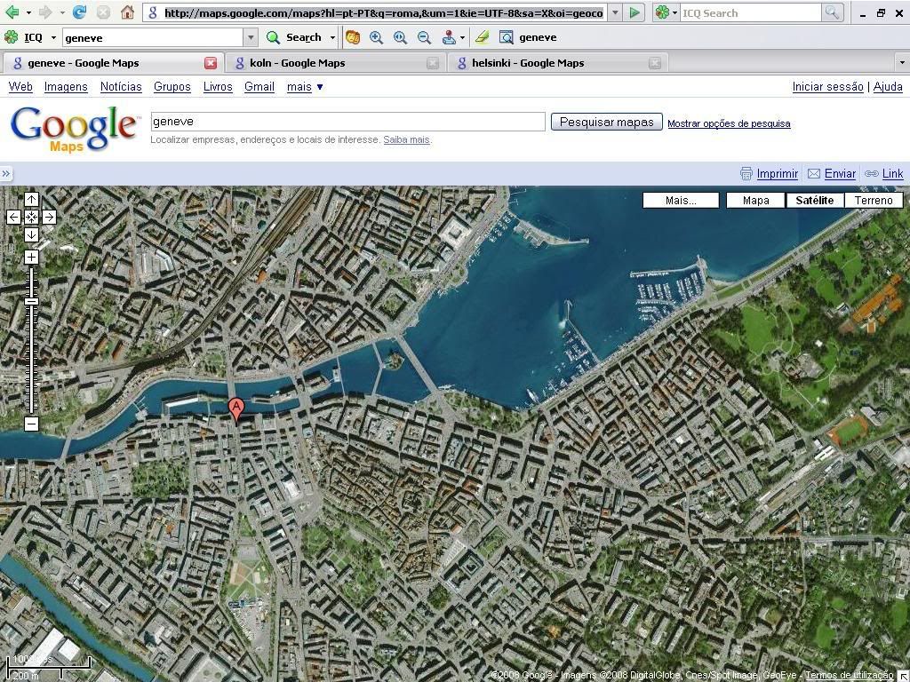
Task: Click the map zoom out minus button
Action: (31, 424)
